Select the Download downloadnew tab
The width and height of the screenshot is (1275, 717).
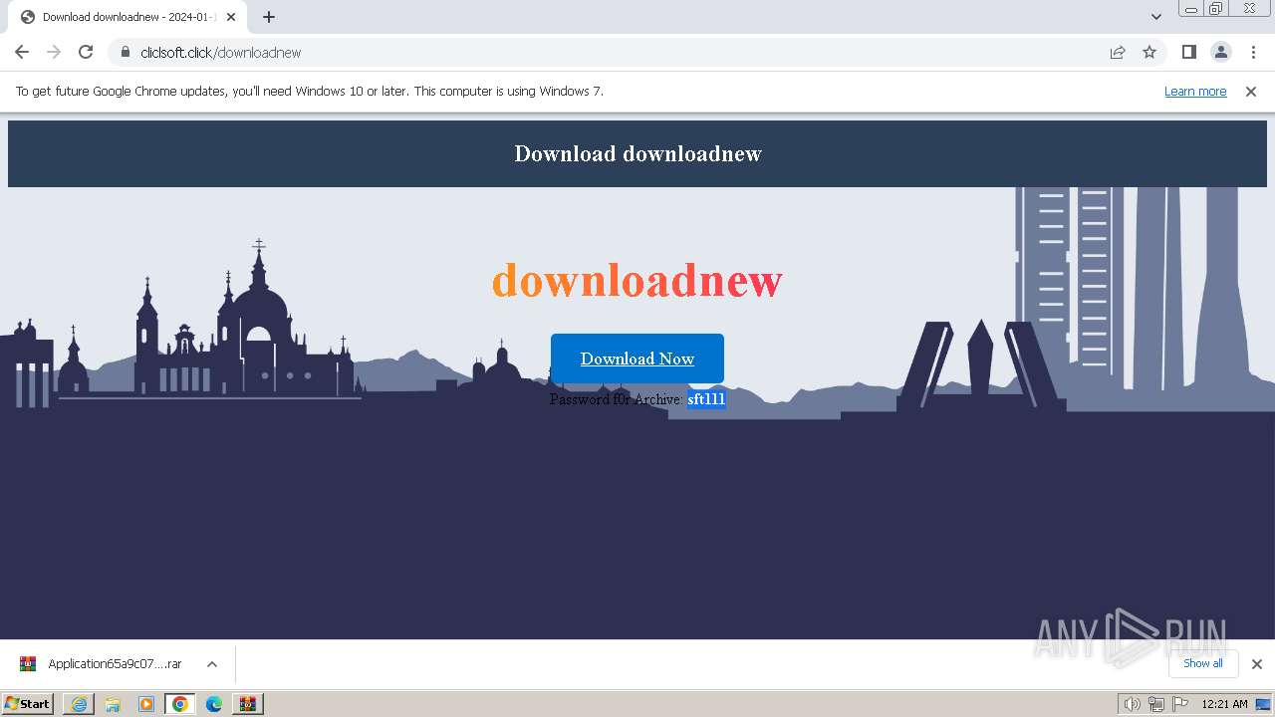coord(127,17)
